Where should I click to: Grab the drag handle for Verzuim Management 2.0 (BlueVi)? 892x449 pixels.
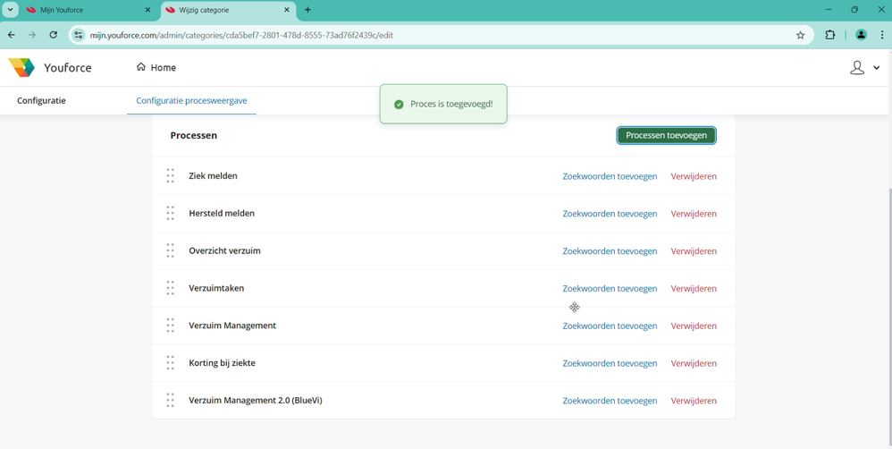point(170,401)
